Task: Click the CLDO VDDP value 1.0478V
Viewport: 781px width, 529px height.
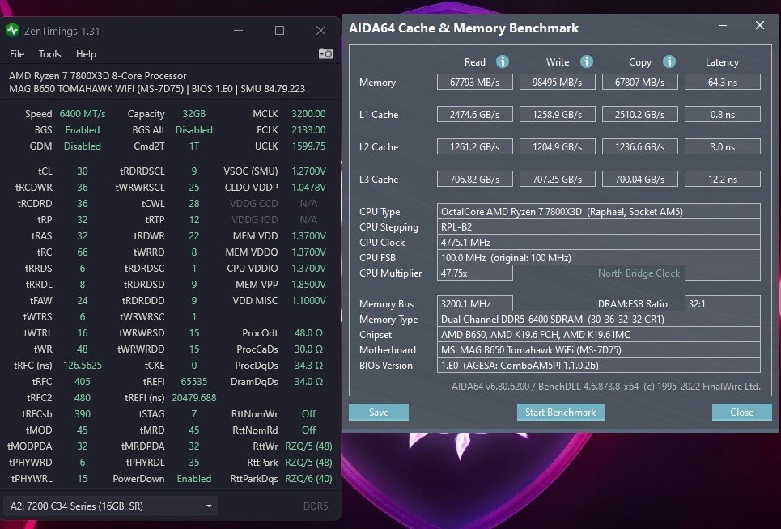Action: 308,188
